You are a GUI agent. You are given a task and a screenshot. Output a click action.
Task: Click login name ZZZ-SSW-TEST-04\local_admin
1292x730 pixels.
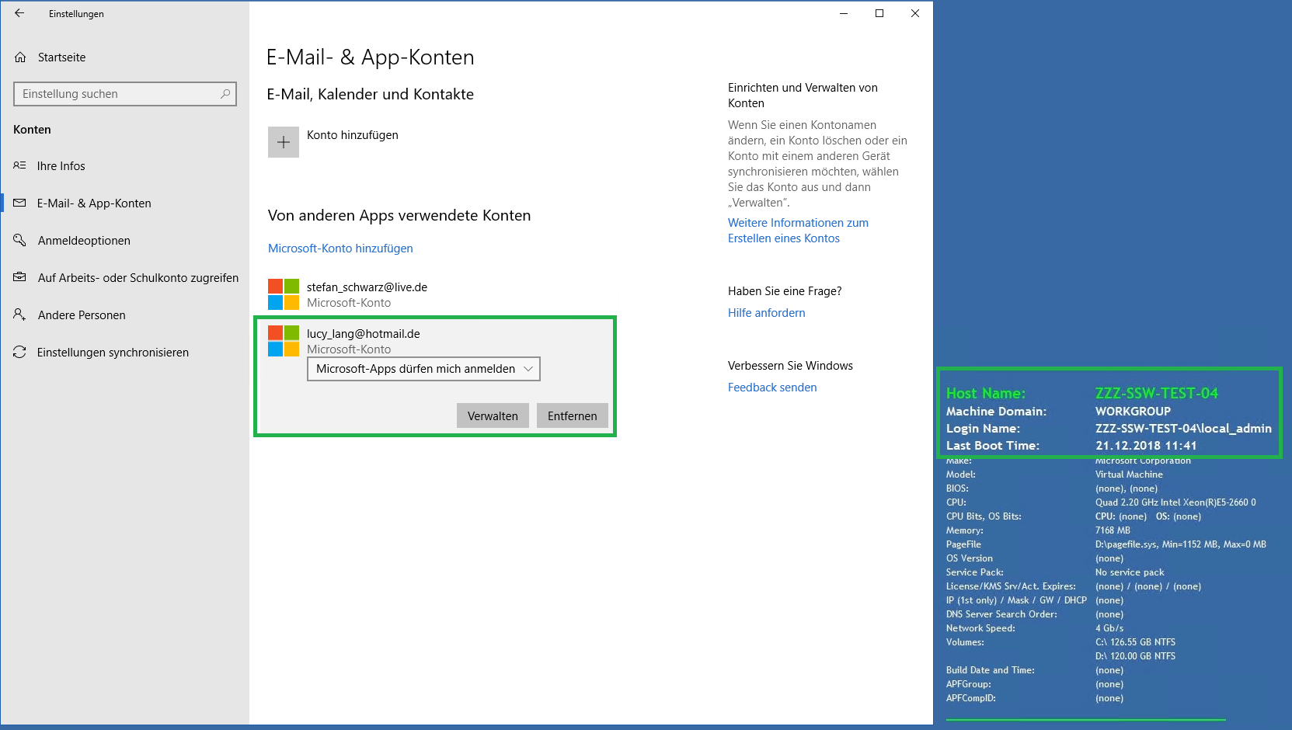[x=1183, y=429]
